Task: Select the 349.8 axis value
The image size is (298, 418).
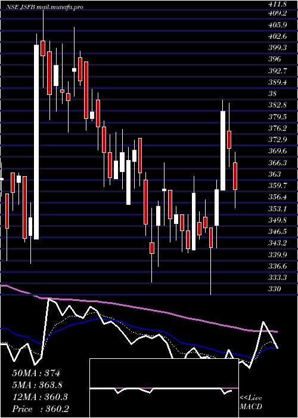Action: coord(278,220)
